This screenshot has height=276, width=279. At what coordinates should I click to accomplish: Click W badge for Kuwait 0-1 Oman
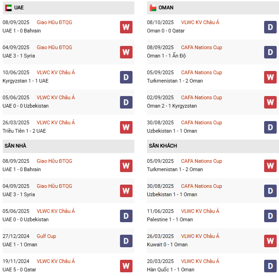tap(271, 241)
